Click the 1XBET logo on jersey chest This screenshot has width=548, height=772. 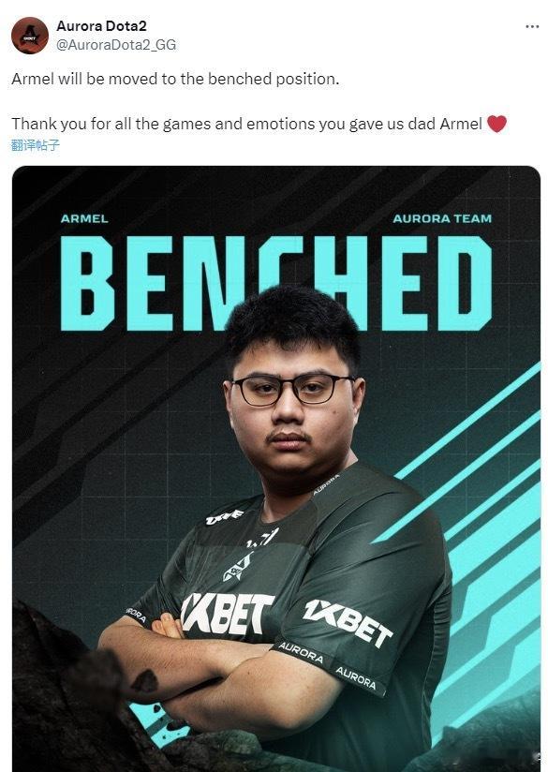pos(227,614)
